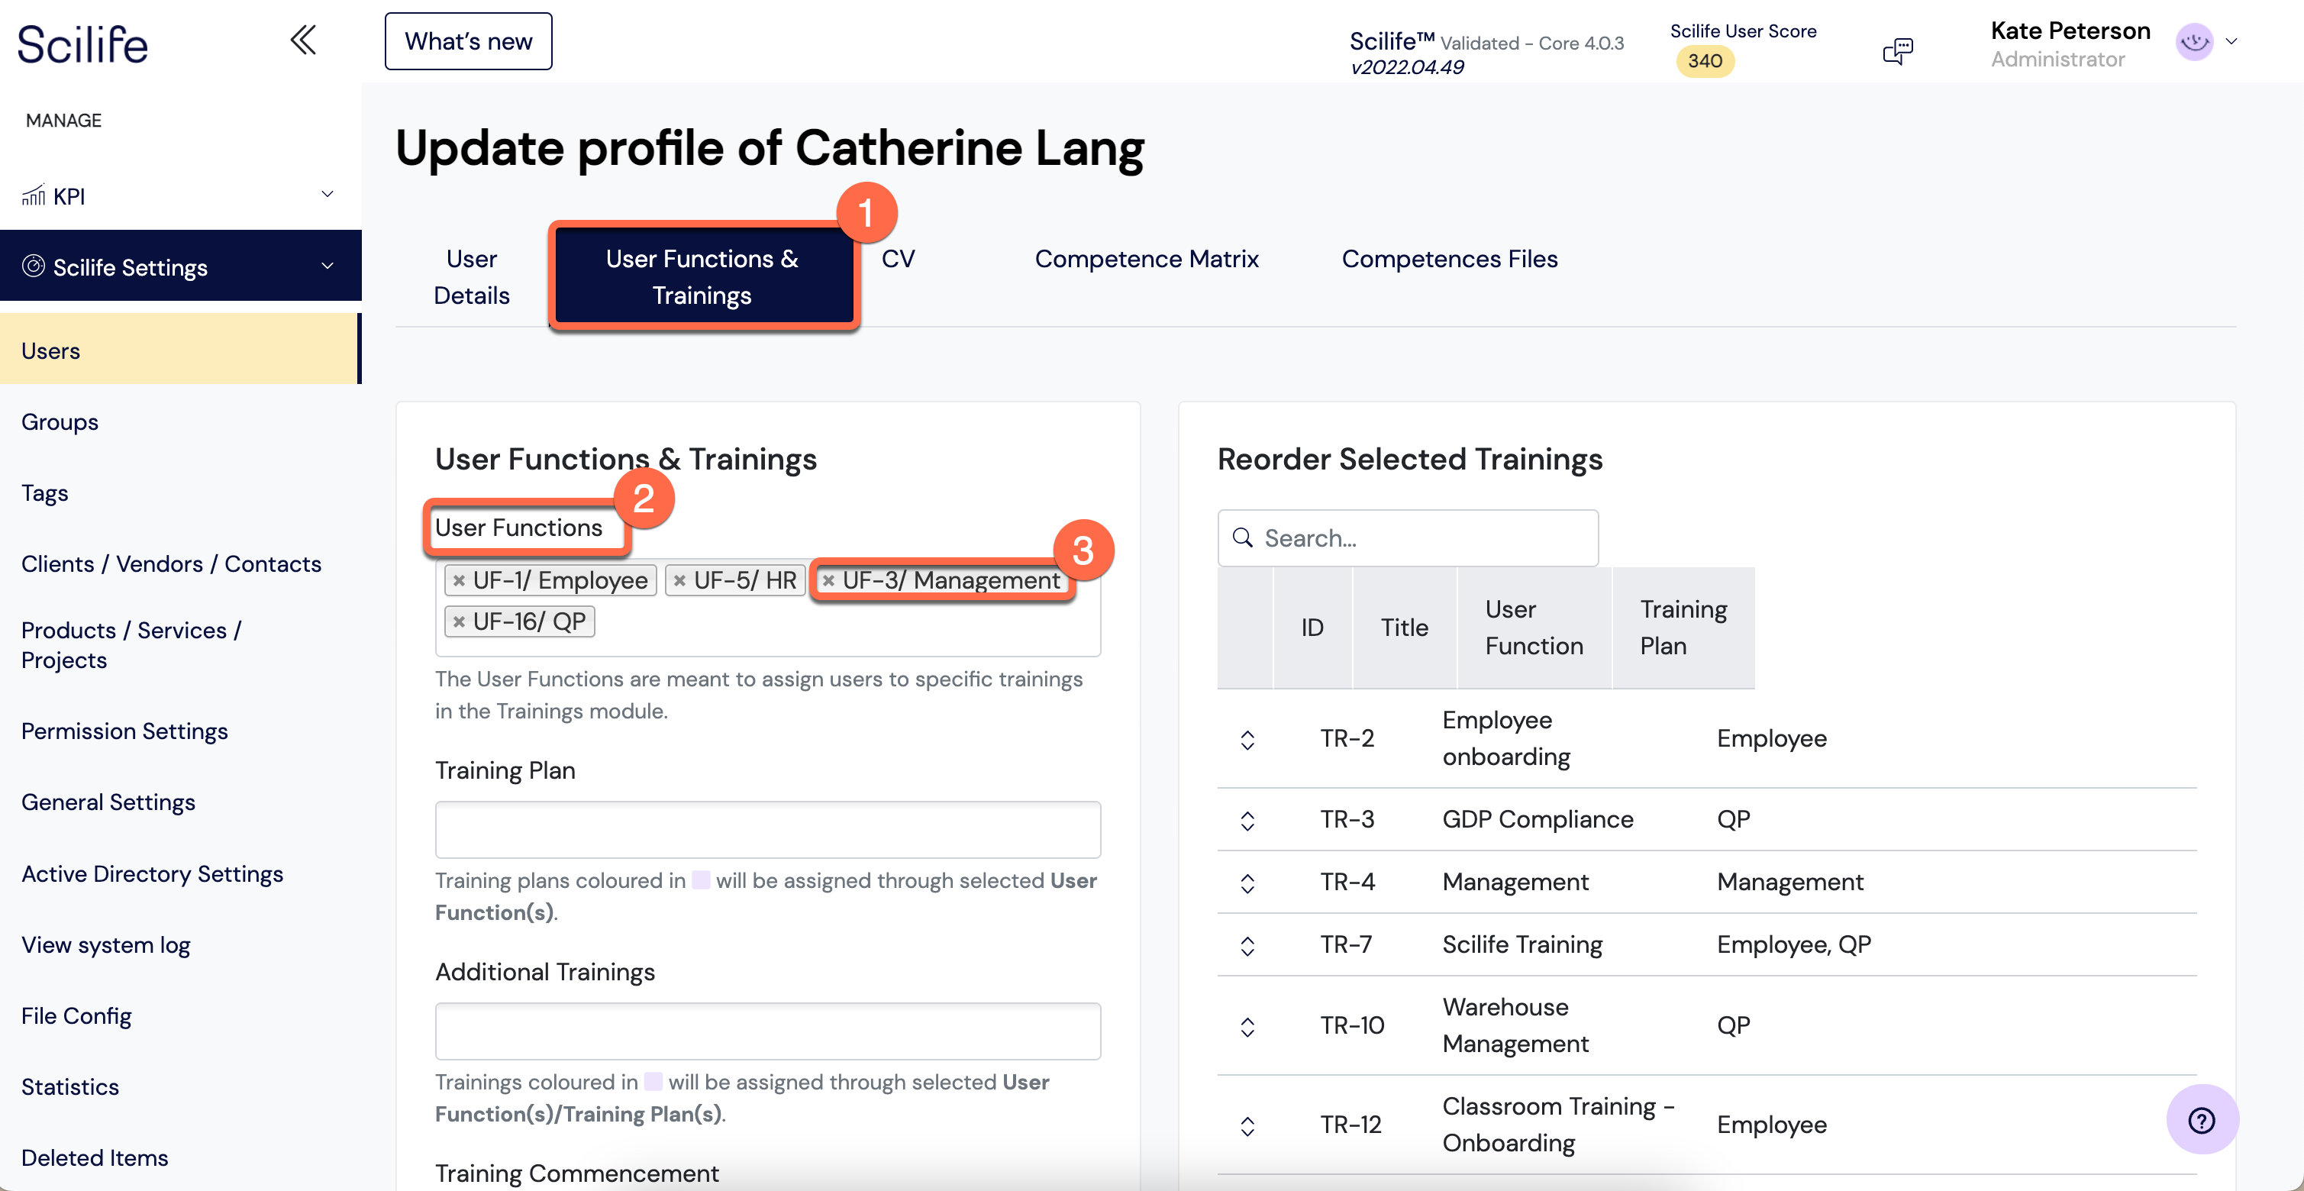Image resolution: width=2304 pixels, height=1191 pixels.
Task: Open the Additional Trainings select field
Action: click(x=767, y=1031)
